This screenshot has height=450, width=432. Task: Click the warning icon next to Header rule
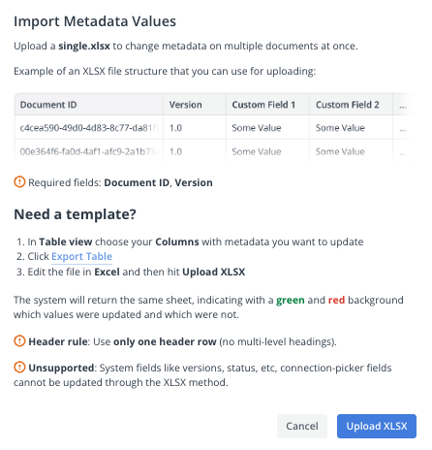click(x=19, y=341)
